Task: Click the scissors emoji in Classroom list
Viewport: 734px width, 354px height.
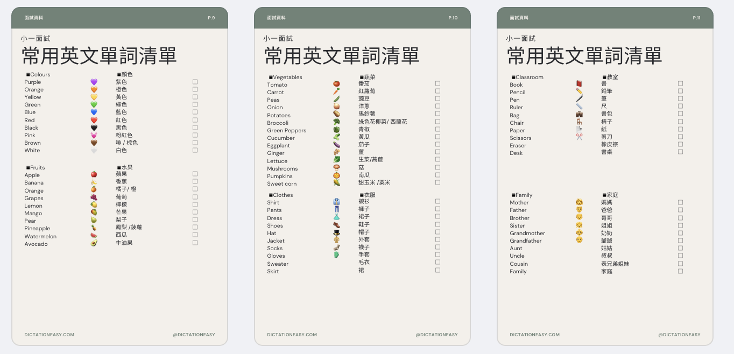Action: (x=579, y=137)
